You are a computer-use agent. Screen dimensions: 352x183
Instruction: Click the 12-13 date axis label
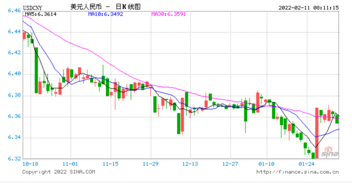click(190, 164)
